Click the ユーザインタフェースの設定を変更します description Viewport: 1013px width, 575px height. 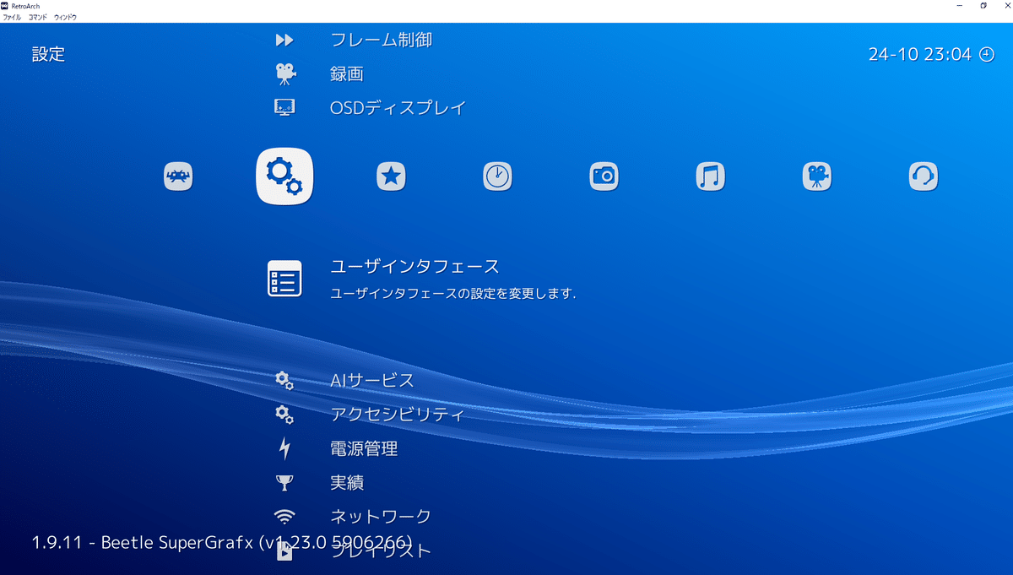pyautogui.click(x=453, y=295)
